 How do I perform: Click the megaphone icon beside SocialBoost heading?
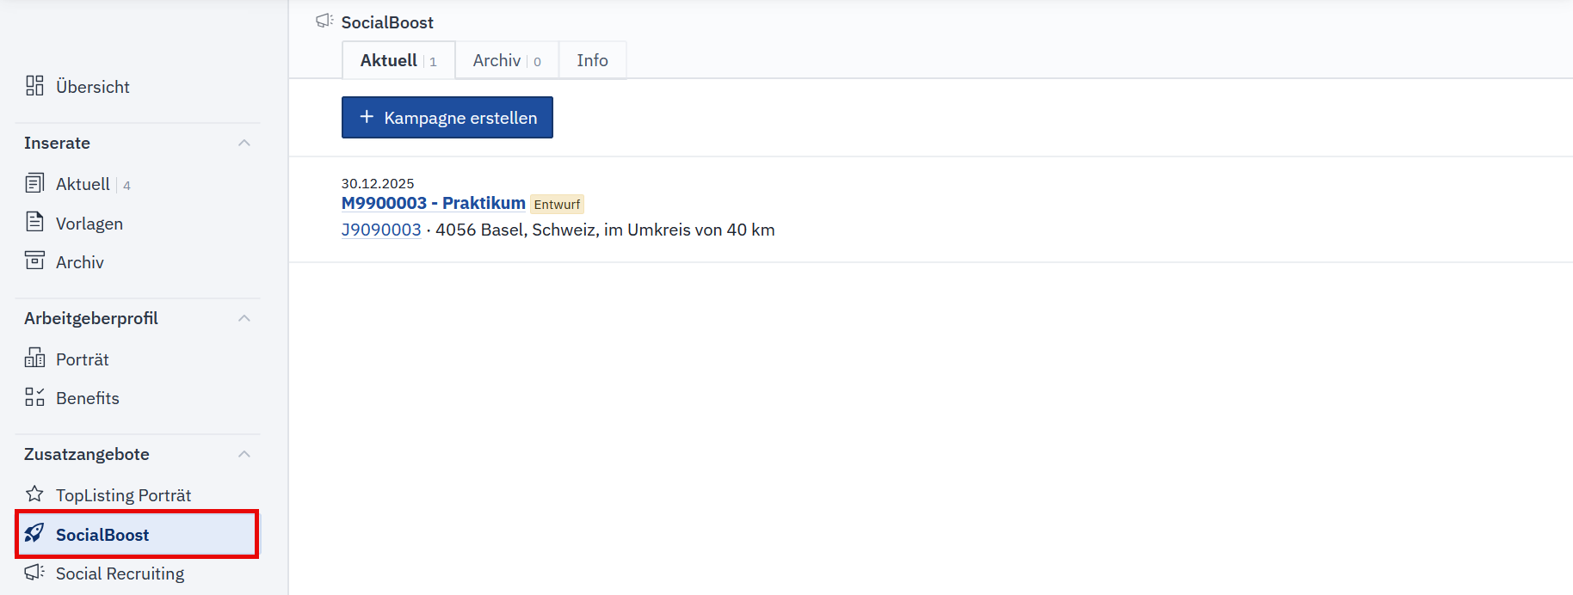coord(324,21)
